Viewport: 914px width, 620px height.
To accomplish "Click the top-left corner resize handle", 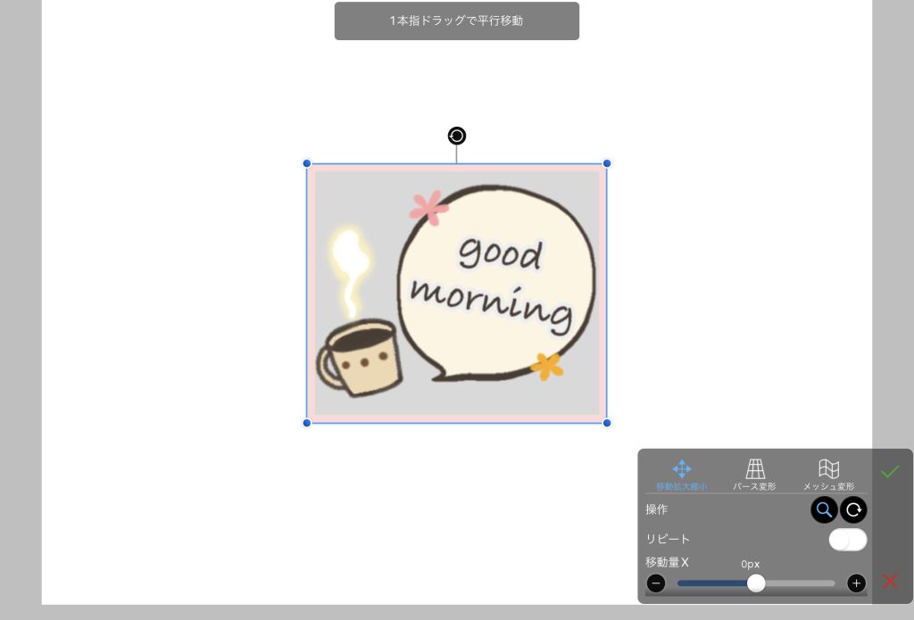I will (x=307, y=163).
